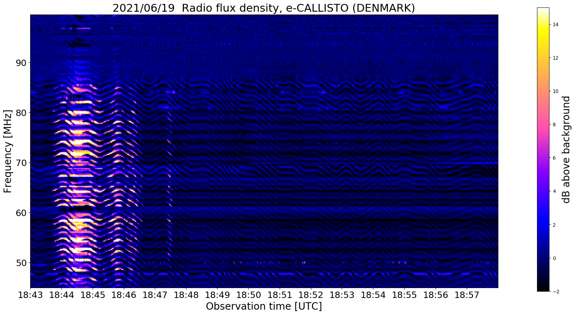This screenshot has height=315, width=575.
Task: Click the colorbar tick value 14
Action: [555, 24]
